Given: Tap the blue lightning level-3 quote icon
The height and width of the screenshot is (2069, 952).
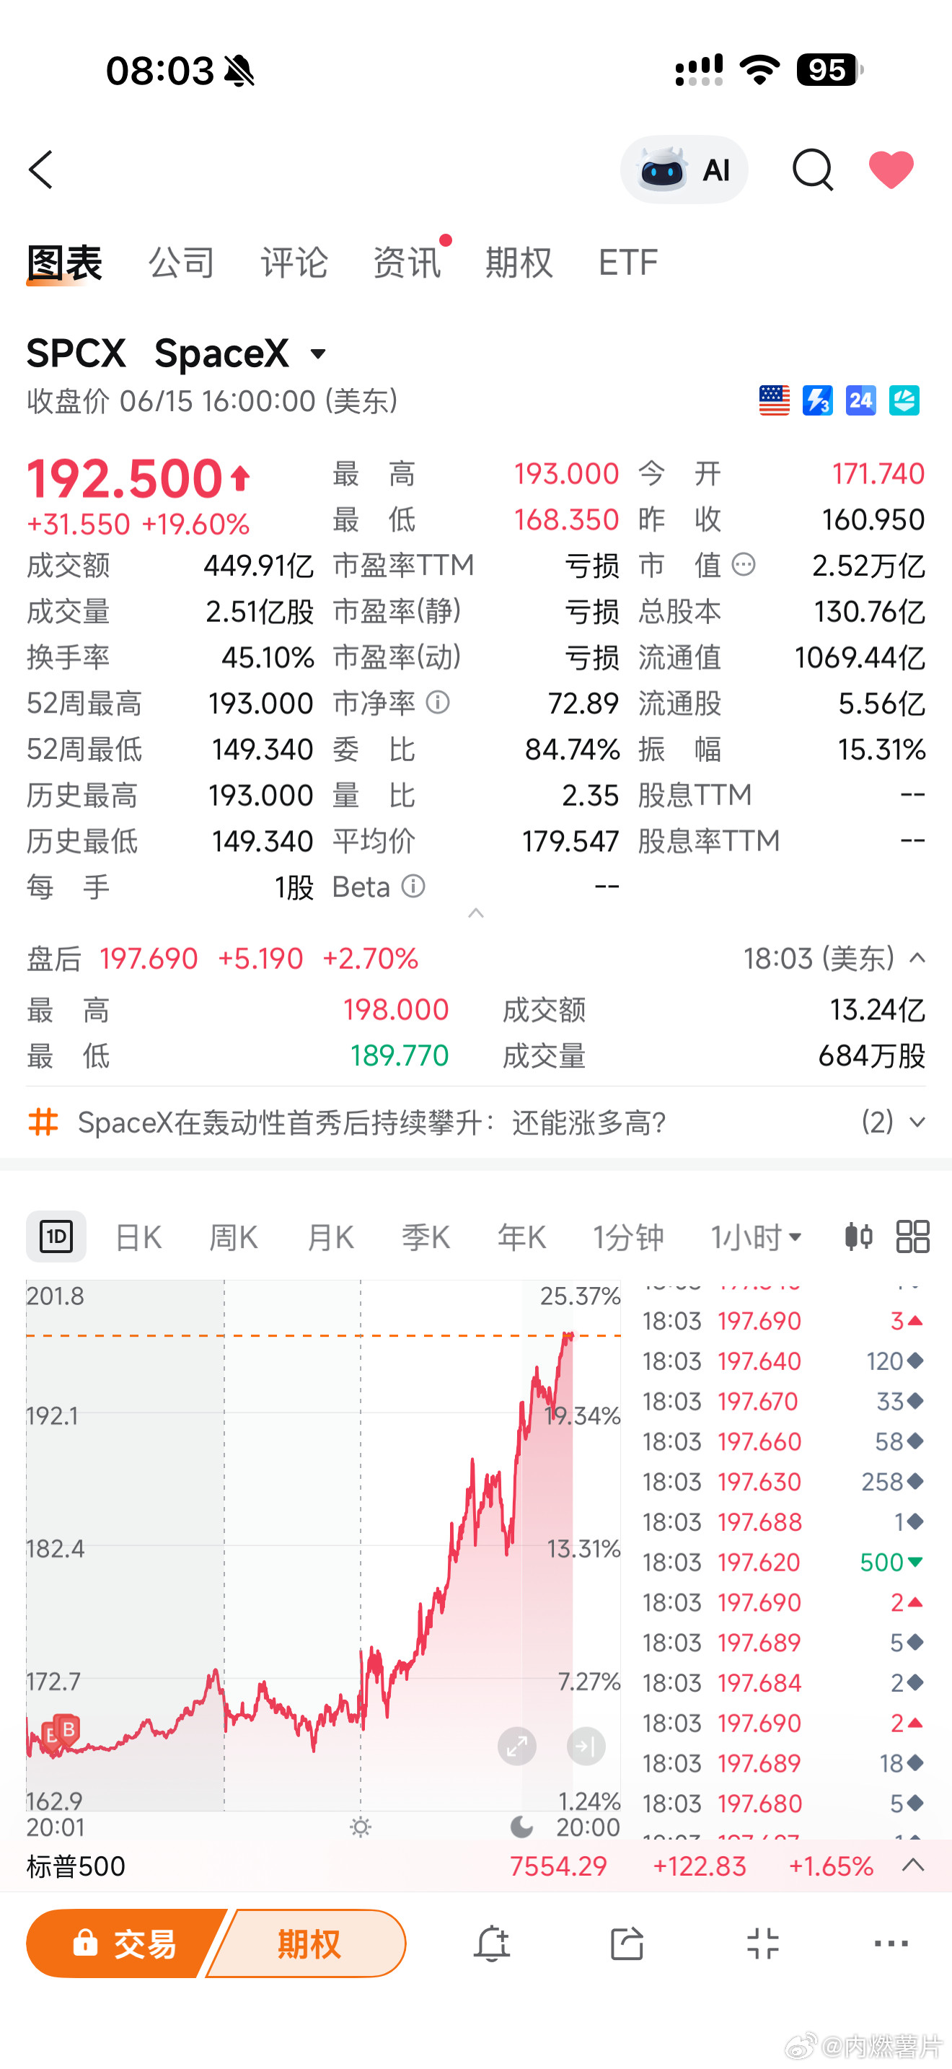Looking at the screenshot, I should point(817,400).
